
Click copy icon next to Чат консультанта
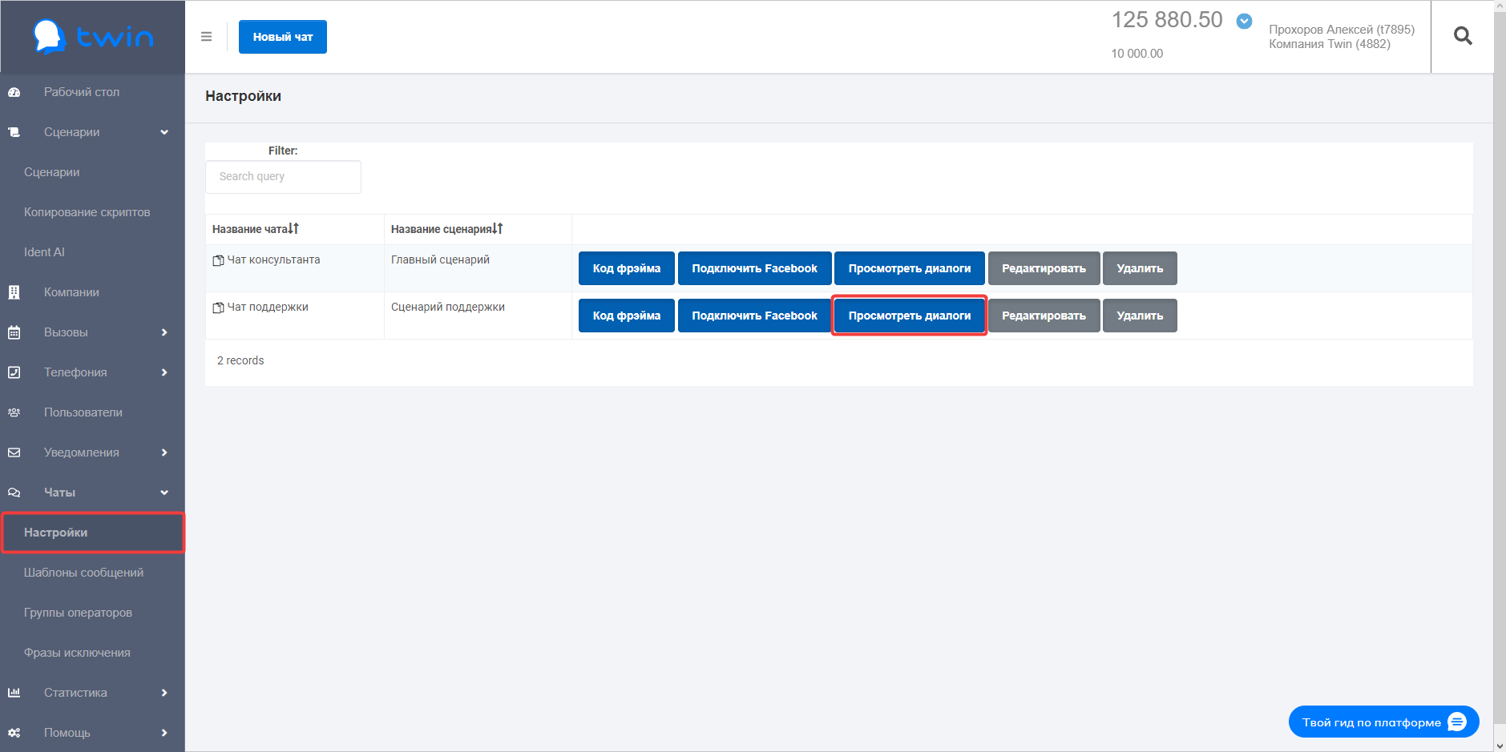[218, 260]
